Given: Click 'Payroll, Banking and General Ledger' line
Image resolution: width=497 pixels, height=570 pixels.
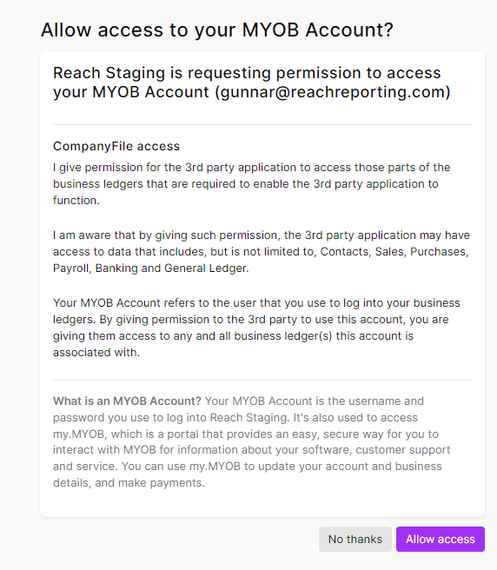Looking at the screenshot, I should point(151,268).
